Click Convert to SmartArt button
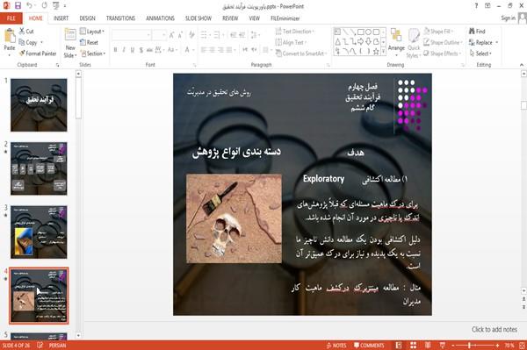The height and width of the screenshot is (350, 527). (x=300, y=54)
